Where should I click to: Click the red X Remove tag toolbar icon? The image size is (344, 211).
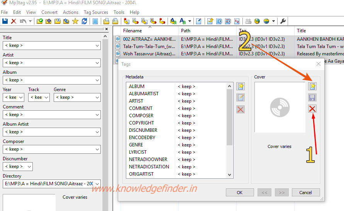14,21
